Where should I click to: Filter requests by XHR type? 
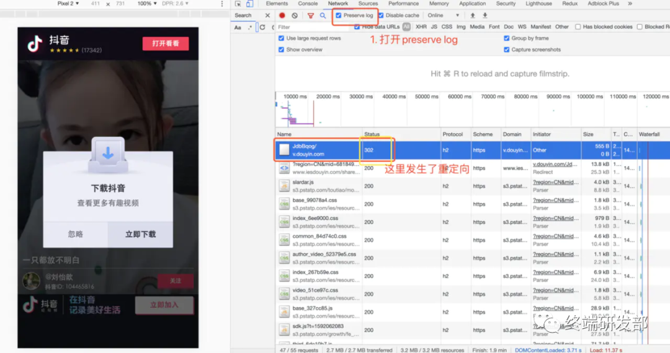tap(421, 27)
